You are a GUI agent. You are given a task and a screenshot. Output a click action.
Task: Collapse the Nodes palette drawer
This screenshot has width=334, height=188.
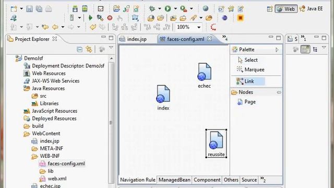coord(279,92)
